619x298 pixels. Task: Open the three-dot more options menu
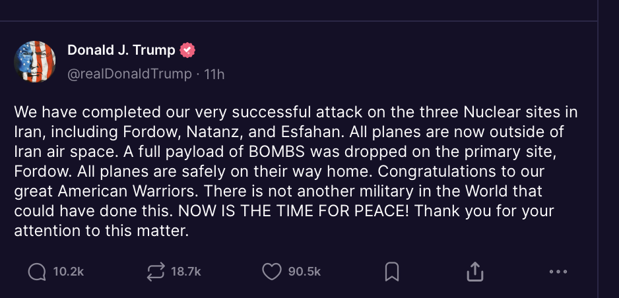click(x=558, y=271)
